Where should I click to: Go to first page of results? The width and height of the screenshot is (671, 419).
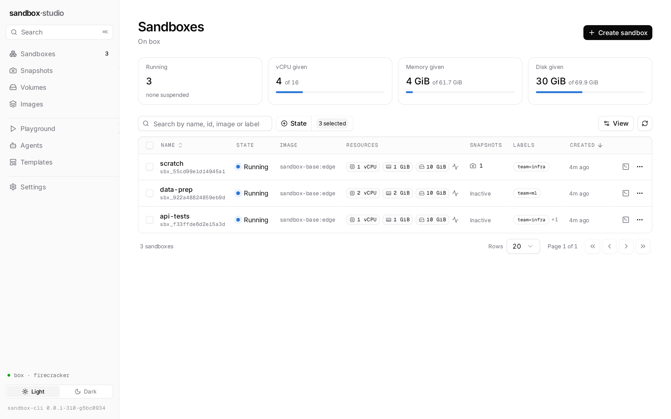[593, 246]
